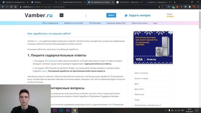Open the Дом и быт category
The image size is (201, 113).
[139, 89]
